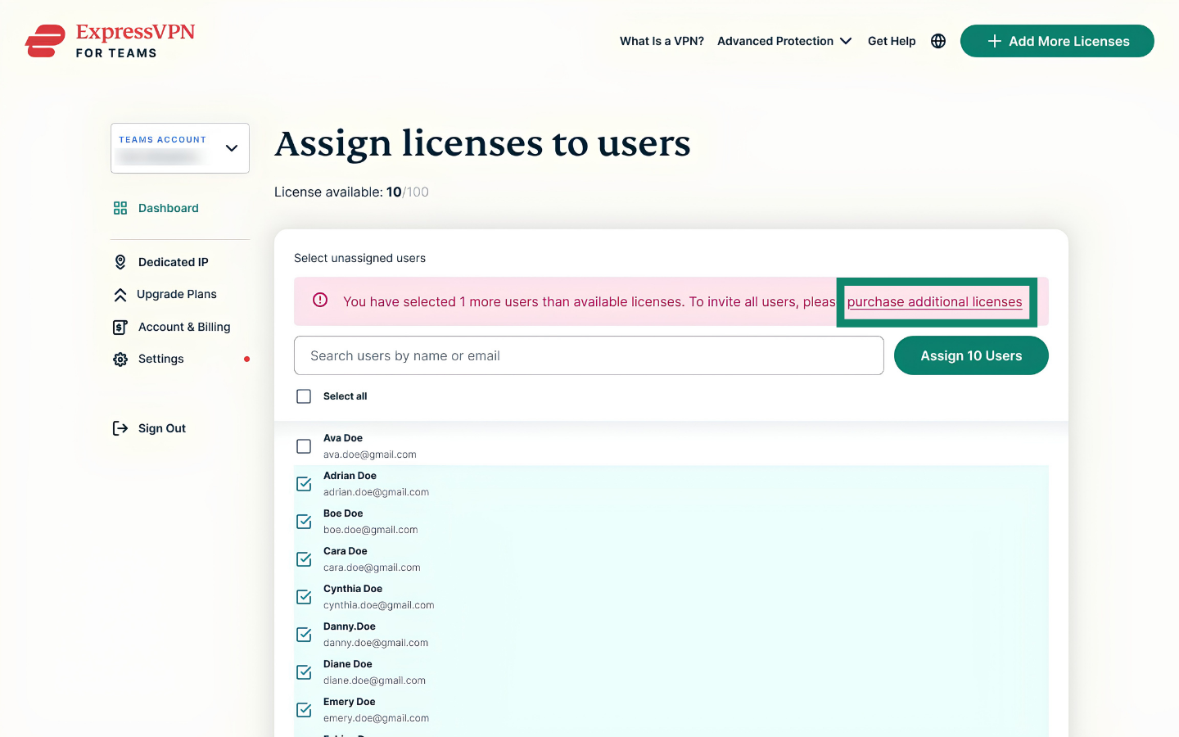The height and width of the screenshot is (737, 1179).
Task: Click the cara.doe@gmail.com email text
Action: [x=372, y=567]
